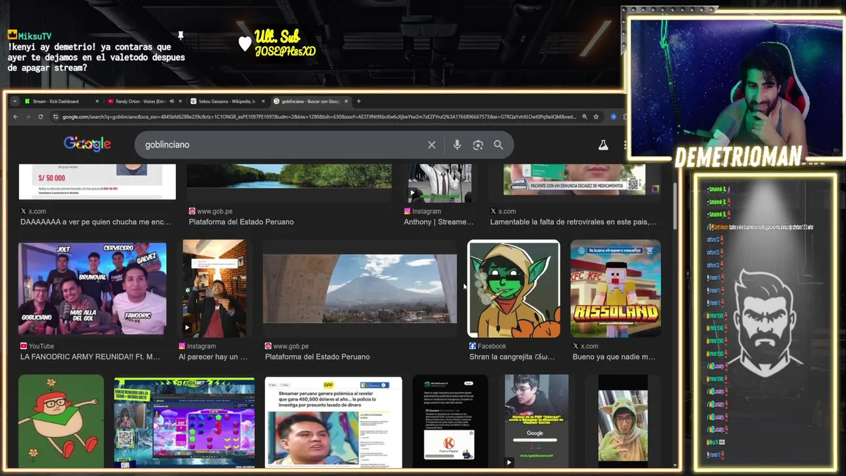The width and height of the screenshot is (846, 476).
Task: Open LA FANODRIC ARMY REUNIDA YouTube link
Action: click(90, 357)
